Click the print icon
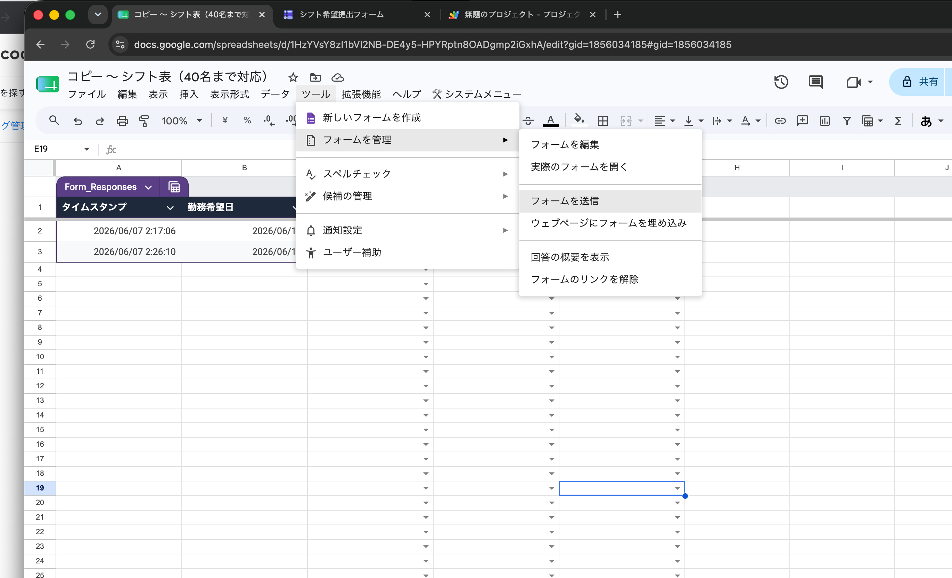 [122, 121]
